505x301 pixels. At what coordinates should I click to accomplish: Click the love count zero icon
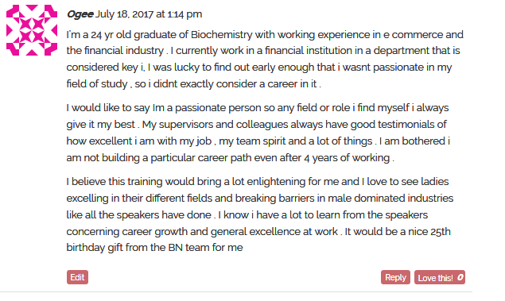460,277
